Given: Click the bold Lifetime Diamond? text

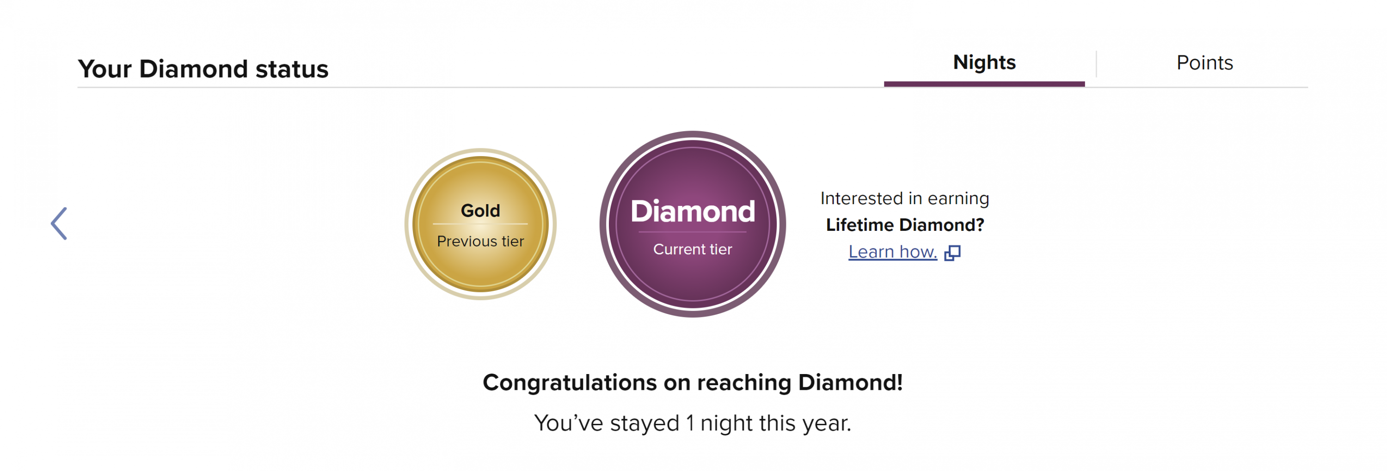Looking at the screenshot, I should pos(905,225).
